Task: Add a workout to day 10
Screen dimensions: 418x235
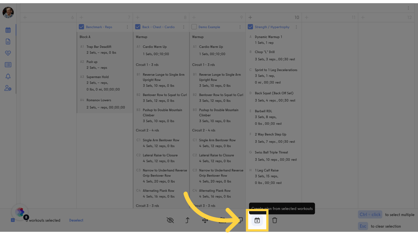Action: 250,17
